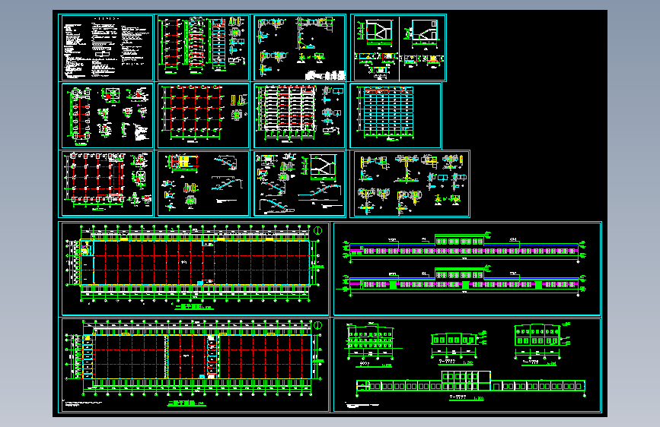Click the circled number marker on lower floor plan
This screenshot has height=427, width=660.
pos(317,325)
